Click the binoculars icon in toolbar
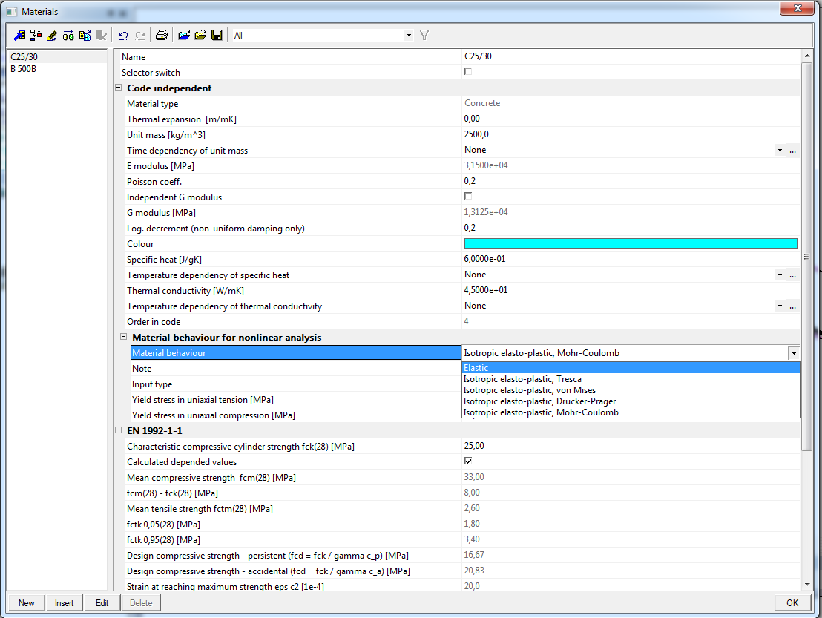The image size is (822, 618). click(68, 35)
